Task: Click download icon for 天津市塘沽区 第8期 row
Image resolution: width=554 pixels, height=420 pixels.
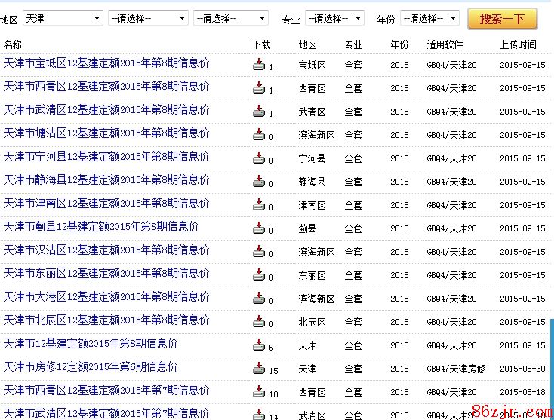Action: [259, 135]
